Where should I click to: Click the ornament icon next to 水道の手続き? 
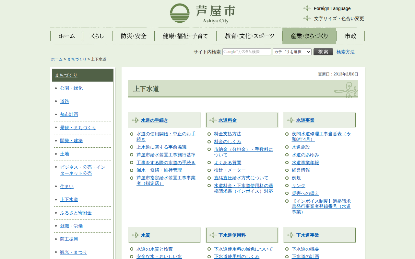[x=135, y=120]
